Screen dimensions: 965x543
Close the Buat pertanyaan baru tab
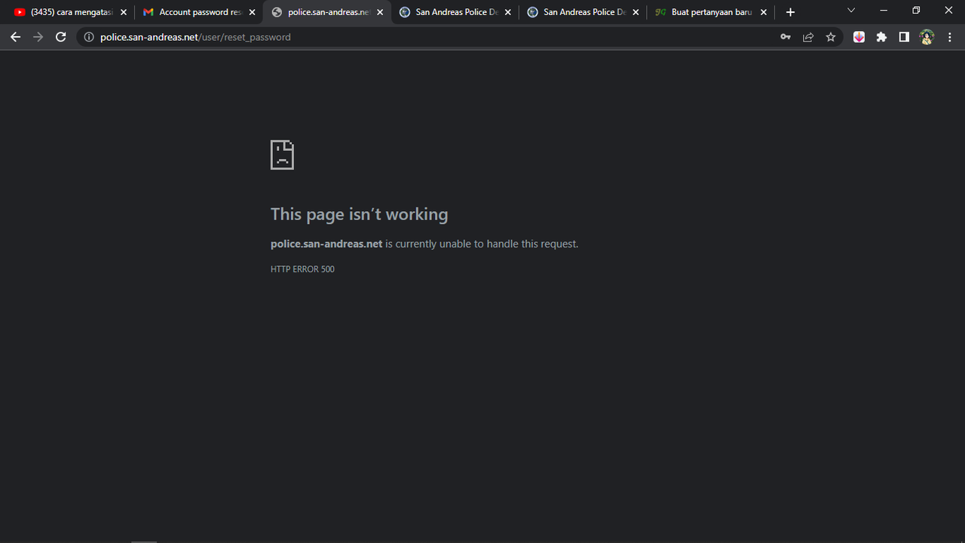pos(764,13)
